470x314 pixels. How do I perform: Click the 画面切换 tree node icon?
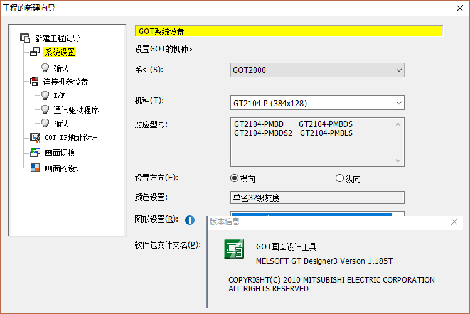coord(35,153)
